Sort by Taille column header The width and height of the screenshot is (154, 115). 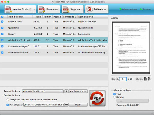point(37,17)
